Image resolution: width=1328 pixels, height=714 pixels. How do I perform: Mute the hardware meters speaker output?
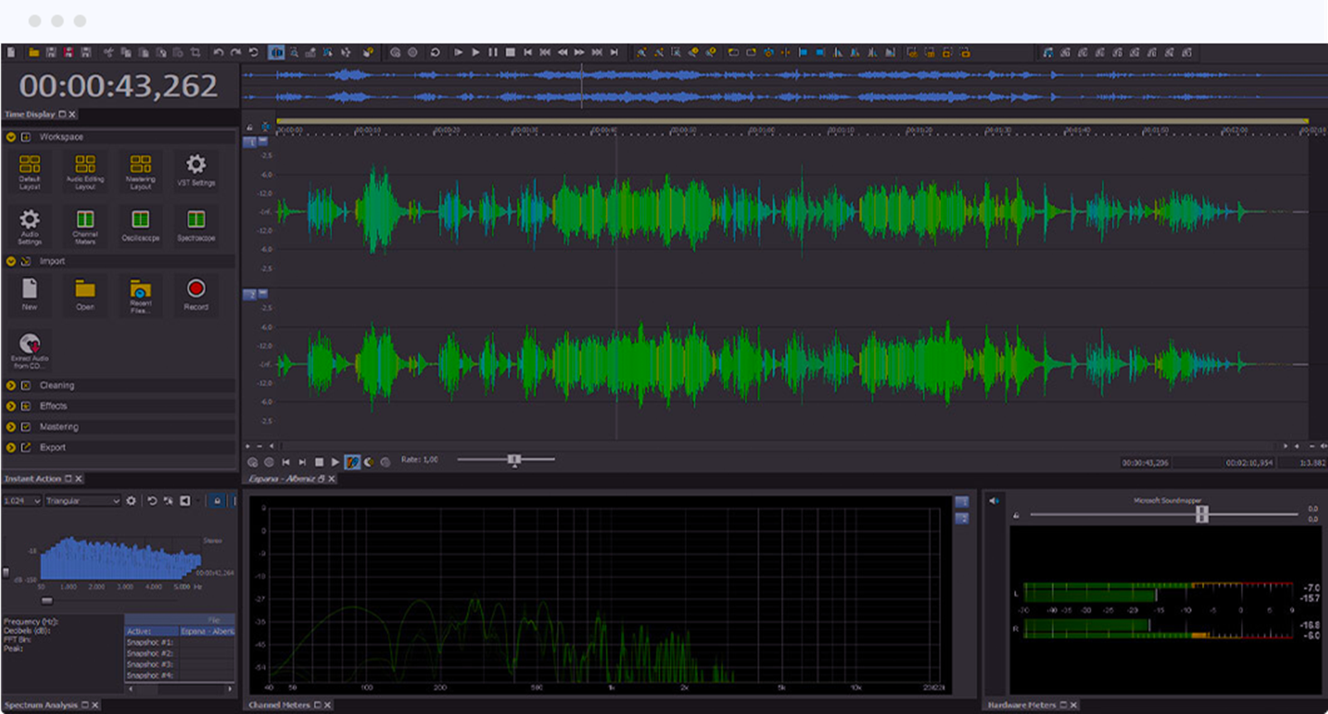click(x=994, y=501)
